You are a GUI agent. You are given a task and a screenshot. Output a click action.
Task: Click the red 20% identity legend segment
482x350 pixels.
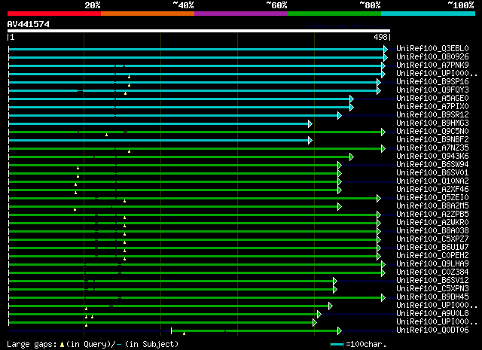click(54, 14)
